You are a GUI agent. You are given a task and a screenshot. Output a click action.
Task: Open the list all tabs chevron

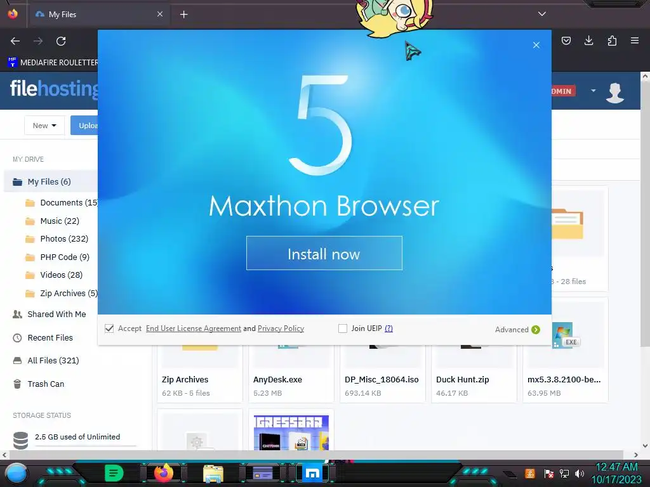tap(542, 14)
